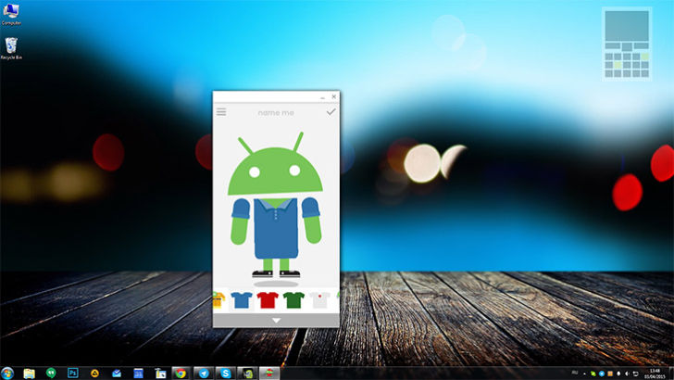674x380 pixels.
Task: Click the large top cell of the grid widget
Action: click(x=627, y=26)
